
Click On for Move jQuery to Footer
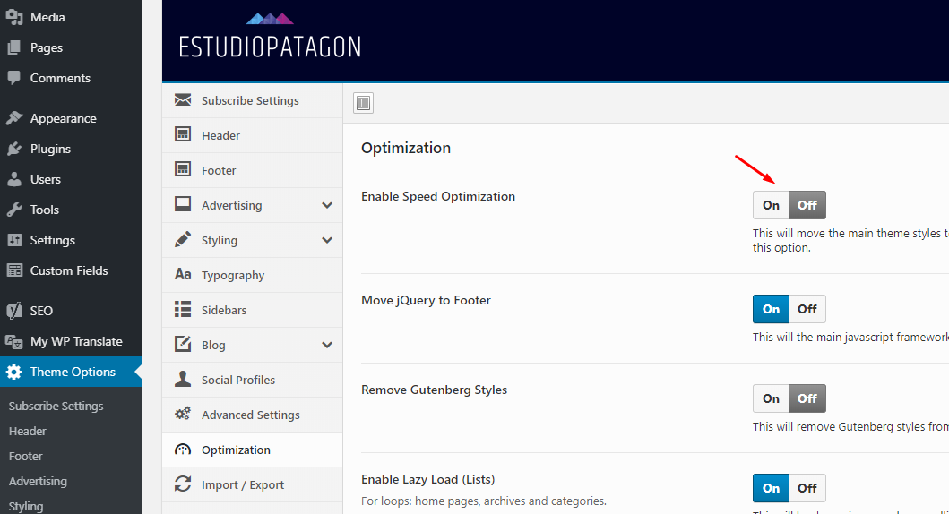pyautogui.click(x=771, y=309)
